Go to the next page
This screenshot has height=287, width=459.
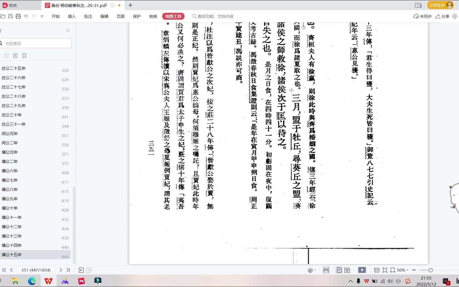click(x=61, y=270)
